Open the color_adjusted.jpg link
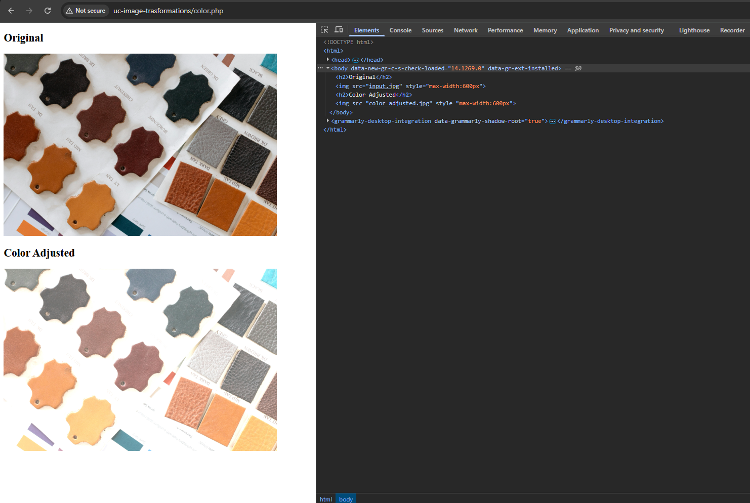 coord(399,103)
